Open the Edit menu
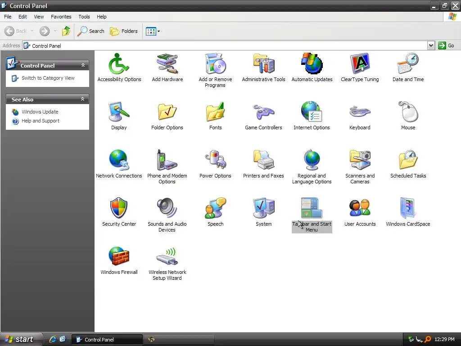The image size is (461, 346). click(x=23, y=17)
